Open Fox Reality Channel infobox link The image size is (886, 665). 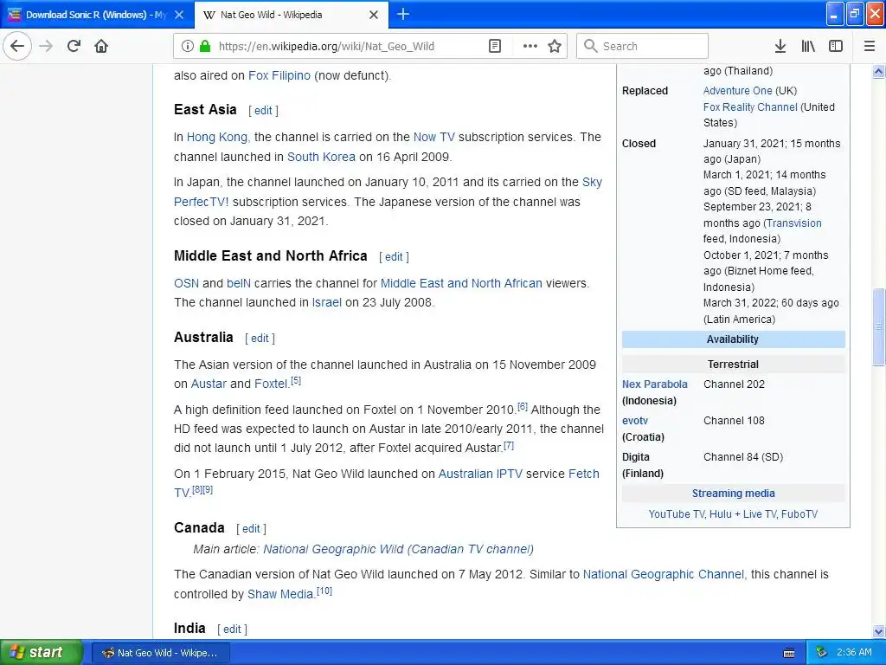(x=750, y=107)
